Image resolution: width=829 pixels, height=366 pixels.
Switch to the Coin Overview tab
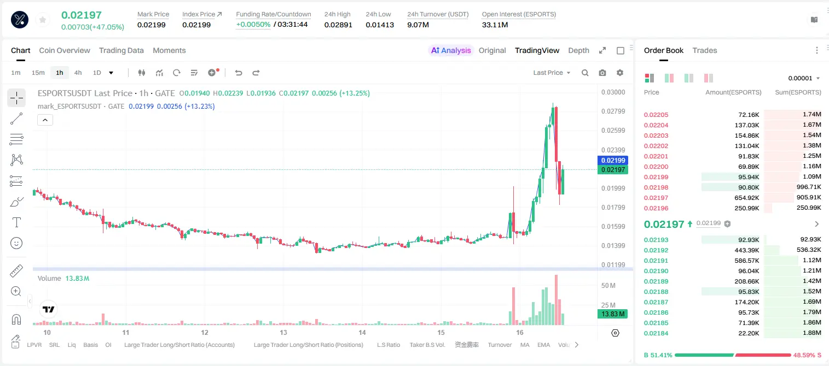[x=65, y=50]
